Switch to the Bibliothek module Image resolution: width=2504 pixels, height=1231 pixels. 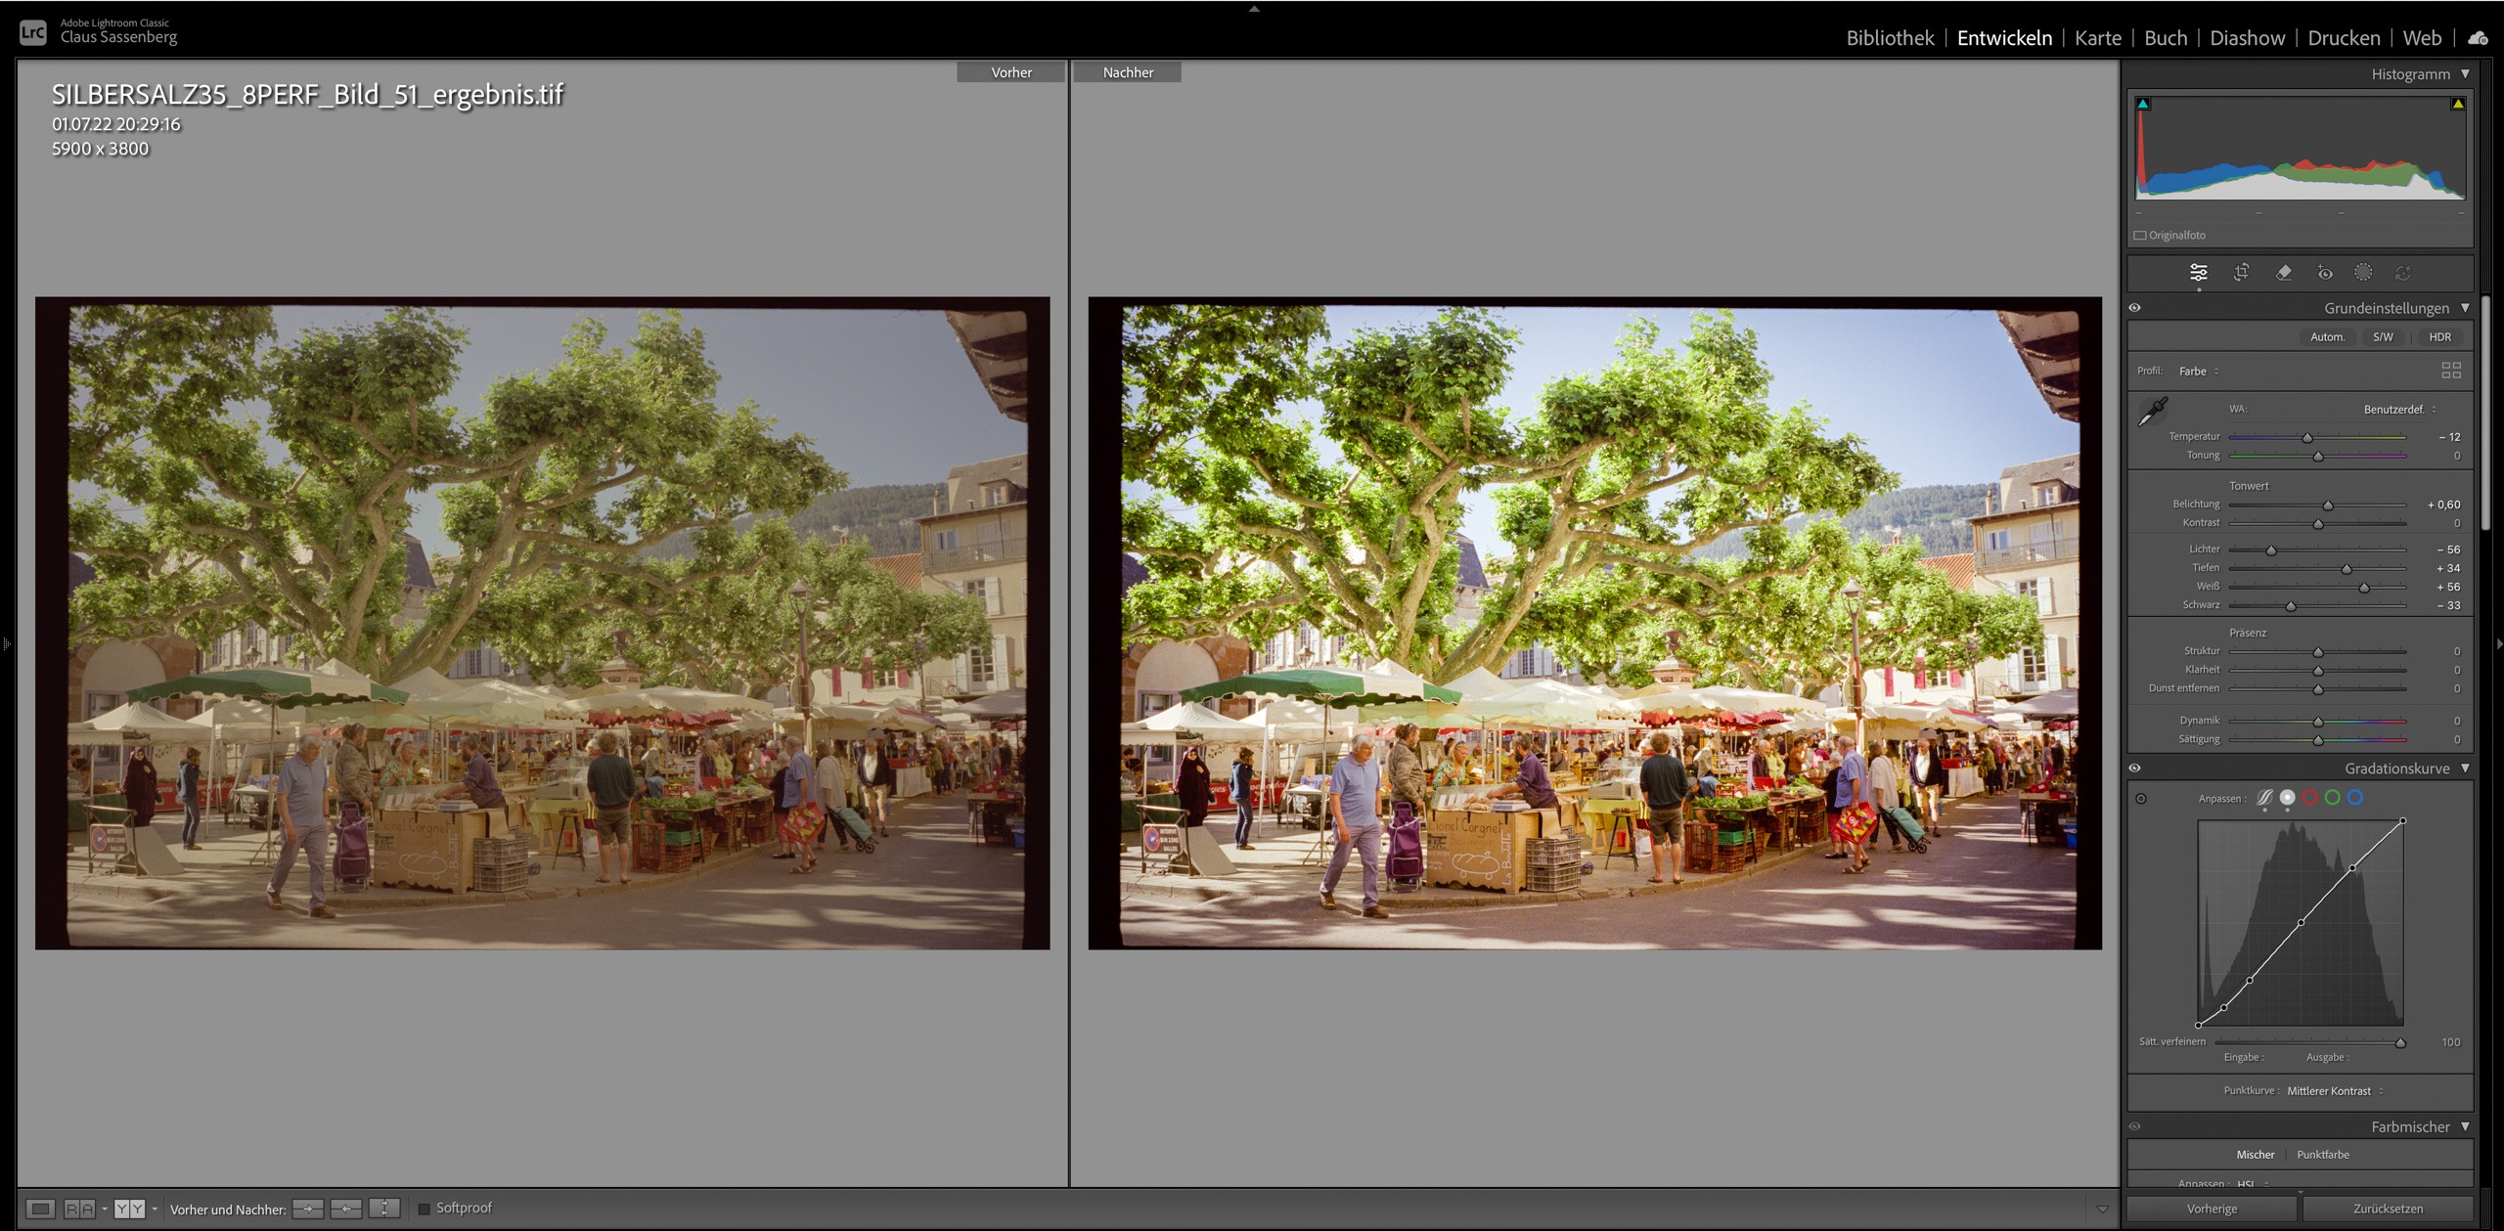pos(1890,38)
